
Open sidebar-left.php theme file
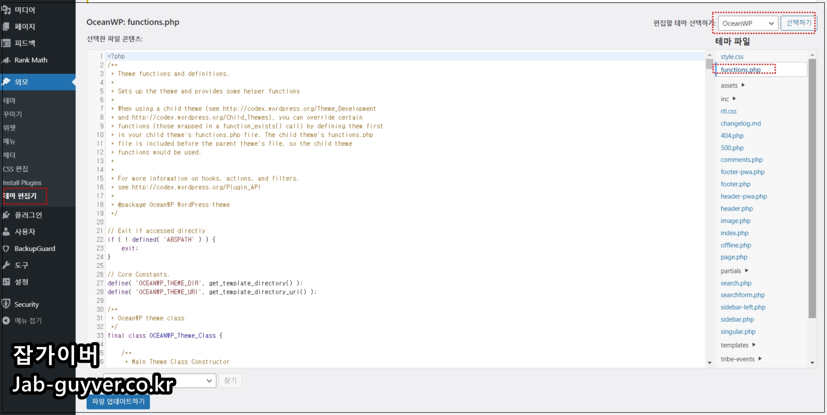pos(743,307)
